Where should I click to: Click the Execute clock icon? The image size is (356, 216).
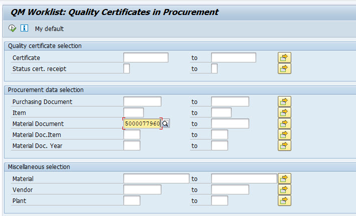point(12,28)
